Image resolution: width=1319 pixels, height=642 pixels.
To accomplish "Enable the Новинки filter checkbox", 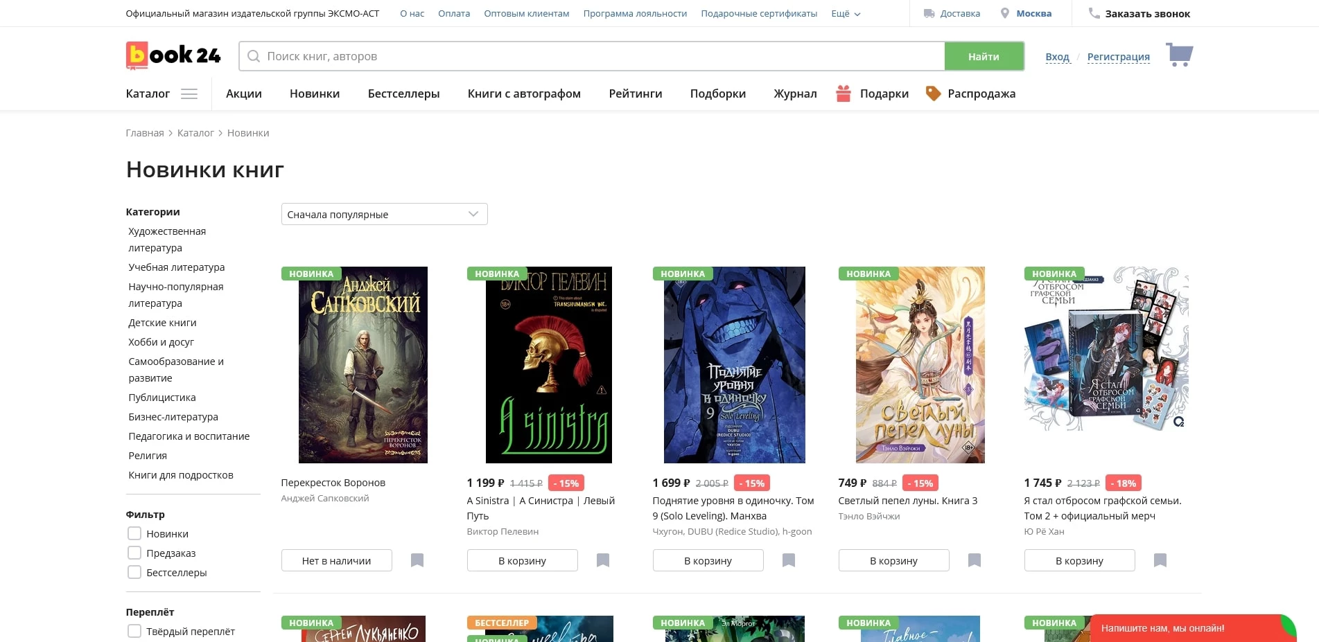I will pyautogui.click(x=134, y=534).
